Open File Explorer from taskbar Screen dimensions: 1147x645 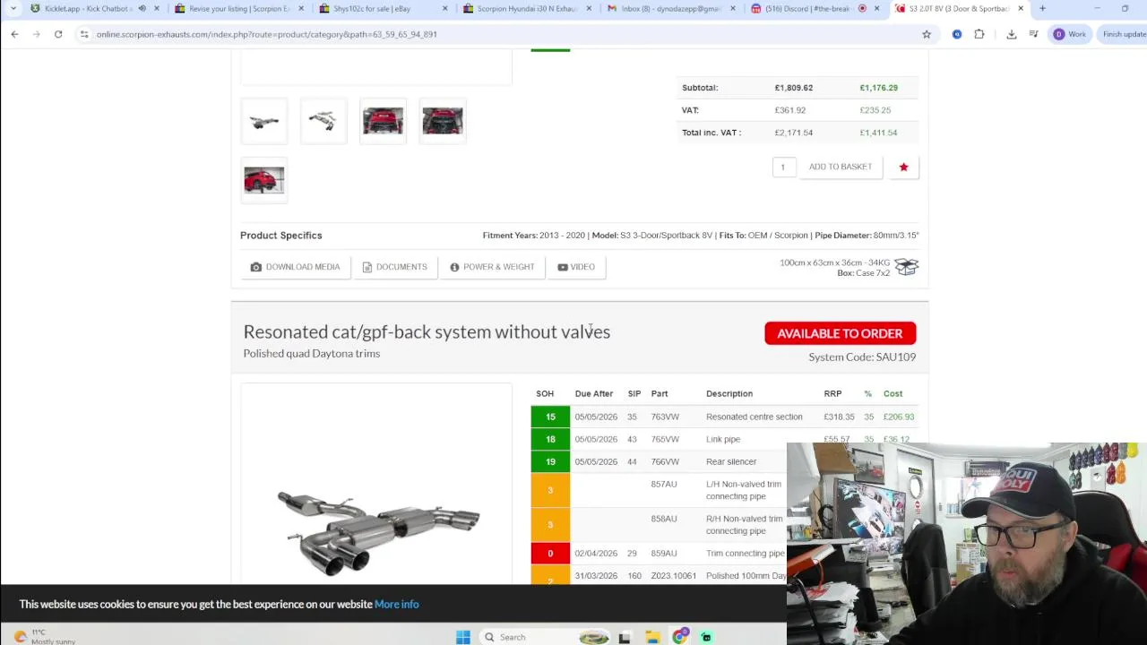click(x=652, y=637)
